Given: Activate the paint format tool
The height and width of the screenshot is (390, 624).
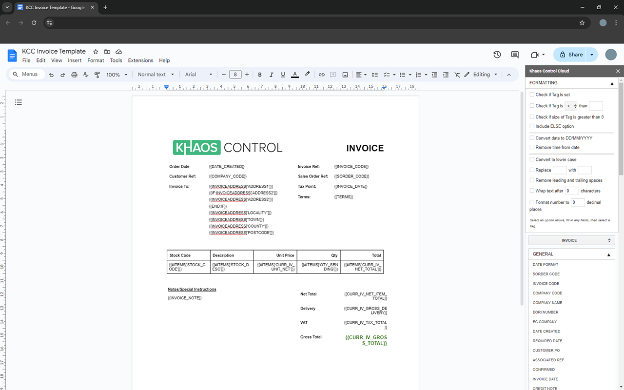Looking at the screenshot, I should 97,75.
